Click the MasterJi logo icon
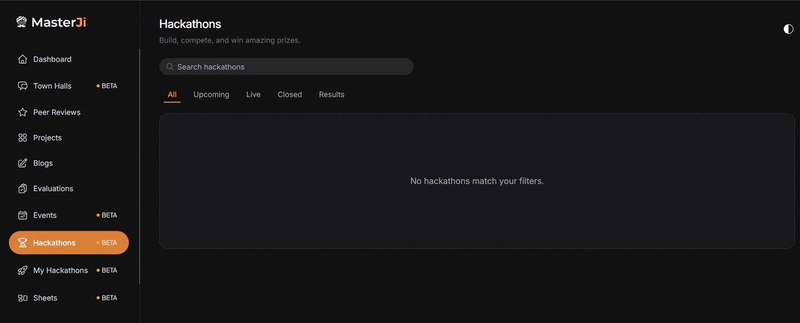800x323 pixels. point(21,22)
